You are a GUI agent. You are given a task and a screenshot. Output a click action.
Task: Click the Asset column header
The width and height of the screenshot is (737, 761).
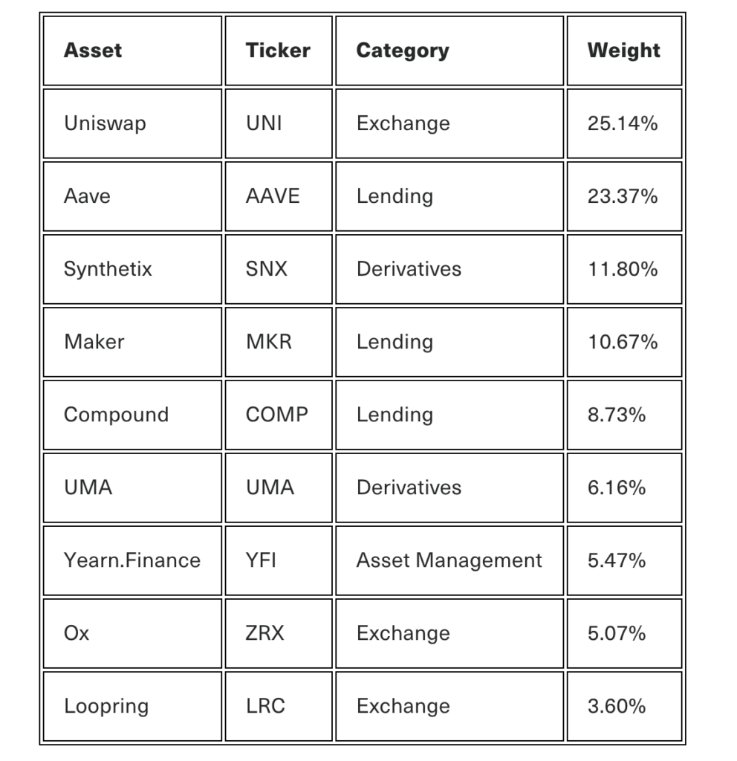[x=93, y=51]
